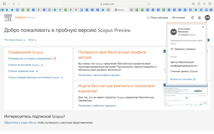
Task: Click the journal rankings screenshot thumbnail
Action: point(186,95)
